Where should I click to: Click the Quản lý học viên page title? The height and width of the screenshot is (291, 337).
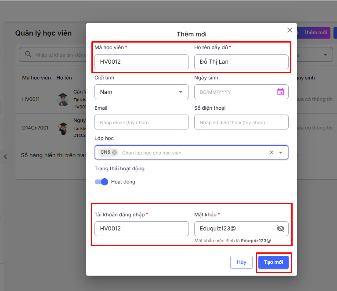43,33
